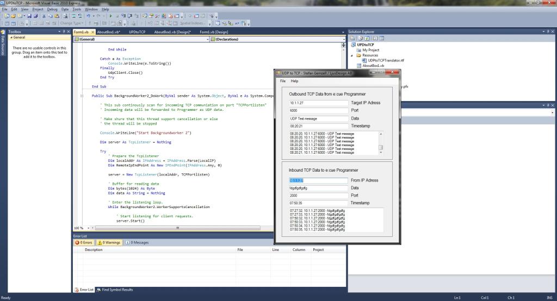
Task: Open the Spatial Indexes dropdown
Action: pyautogui.click(x=192, y=23)
